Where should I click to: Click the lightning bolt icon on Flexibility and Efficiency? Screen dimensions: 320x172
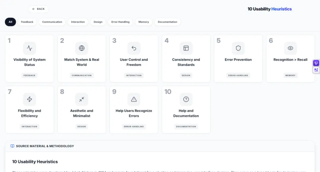(30, 99)
